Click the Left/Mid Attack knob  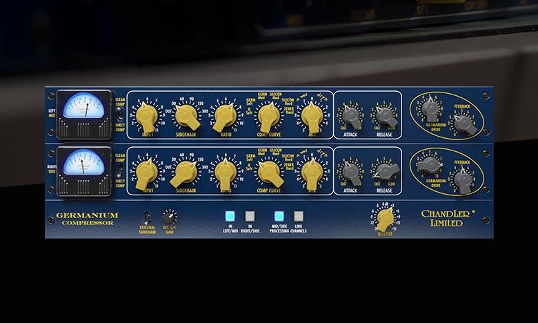(x=351, y=116)
